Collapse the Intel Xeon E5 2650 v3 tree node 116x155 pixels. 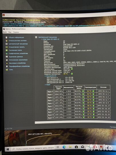(x=42, y=39)
